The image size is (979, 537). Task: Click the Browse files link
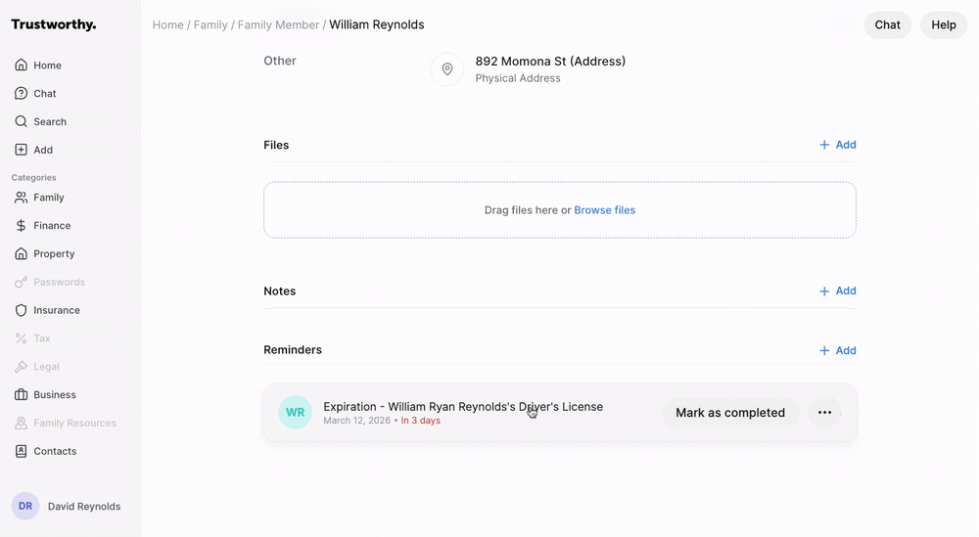(x=604, y=210)
